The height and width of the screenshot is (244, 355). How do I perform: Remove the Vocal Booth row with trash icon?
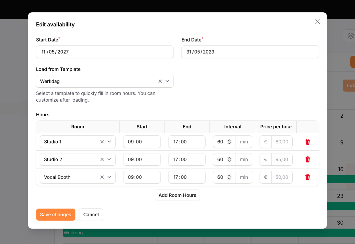tap(308, 177)
